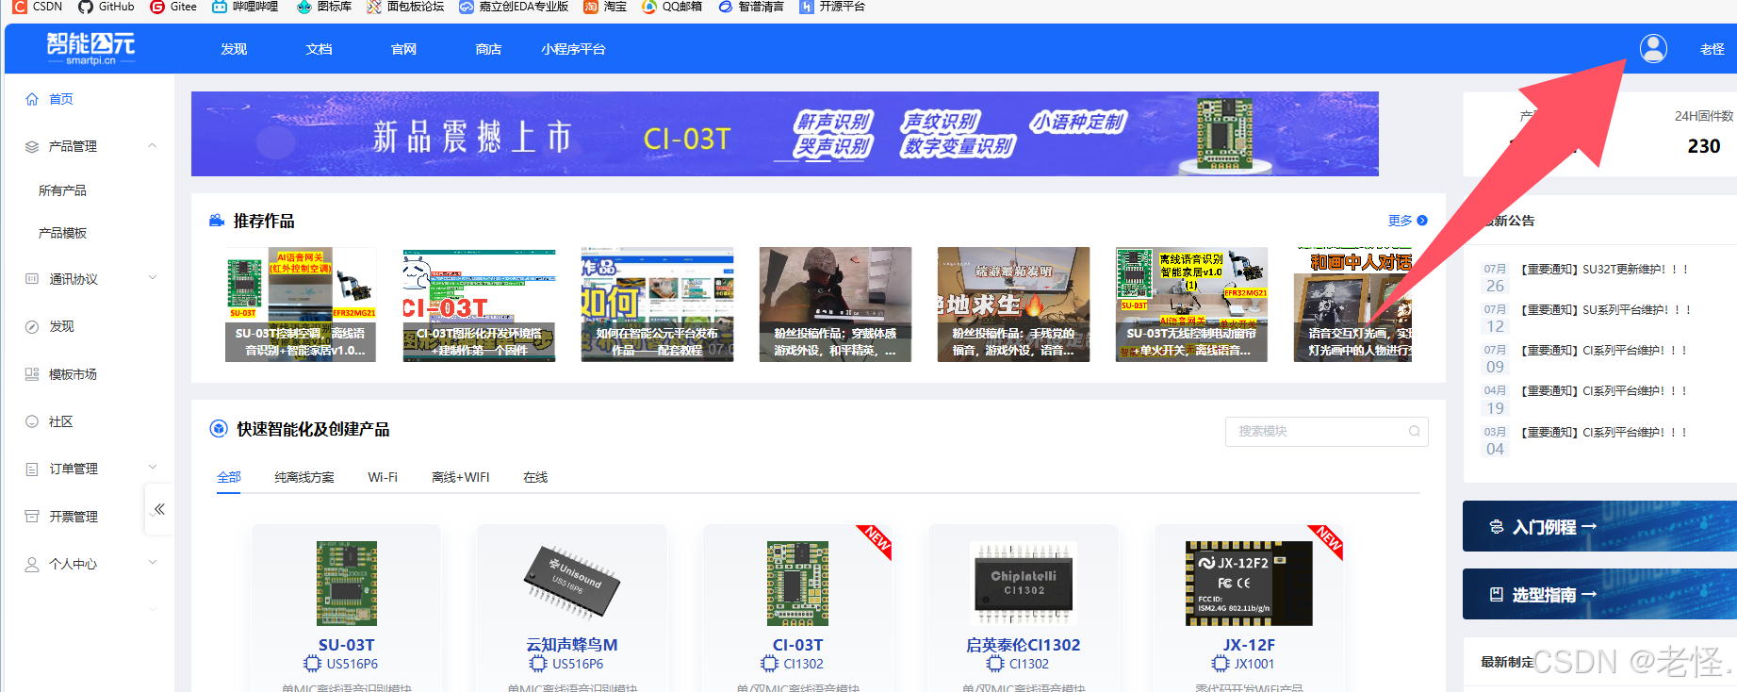
Task: Open the 面包板论坛 bookmark
Action: [x=405, y=7]
